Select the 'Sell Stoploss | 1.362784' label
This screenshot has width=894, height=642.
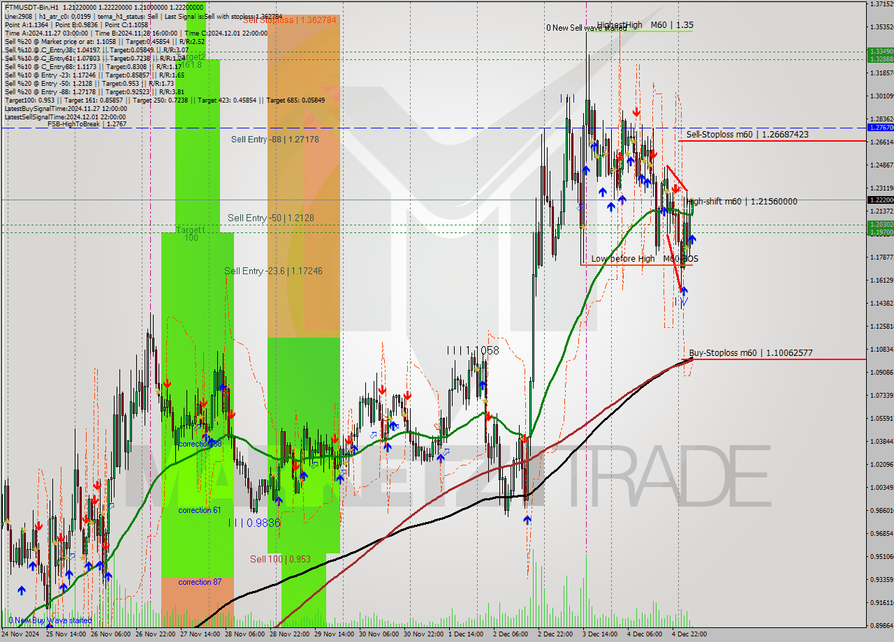[289, 20]
